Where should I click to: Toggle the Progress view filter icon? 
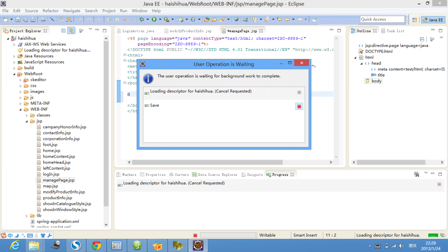click(x=416, y=174)
